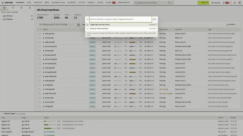
Task: Select the inf-log-p01 row checkbox
Action: point(39,106)
